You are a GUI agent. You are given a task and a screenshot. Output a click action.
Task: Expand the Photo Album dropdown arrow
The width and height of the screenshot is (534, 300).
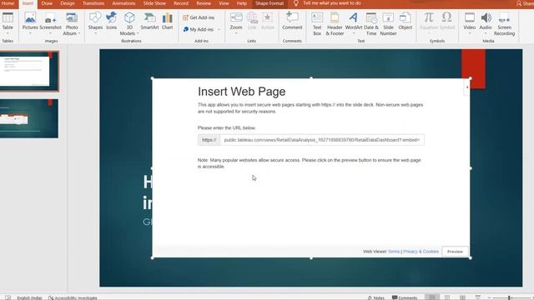pos(79,33)
